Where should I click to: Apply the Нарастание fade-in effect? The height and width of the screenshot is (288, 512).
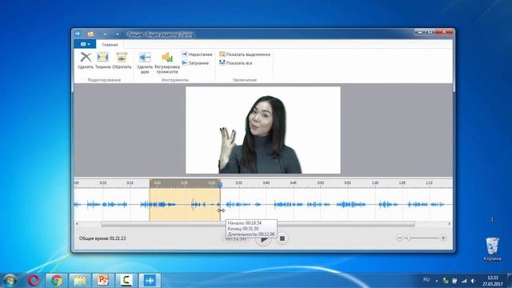[x=197, y=54]
